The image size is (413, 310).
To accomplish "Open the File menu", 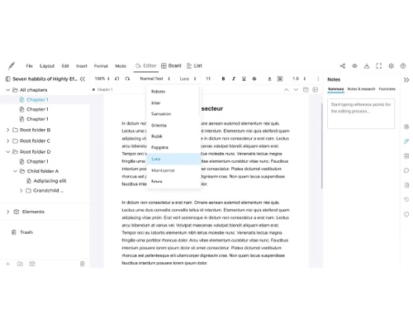I will pos(29,66).
